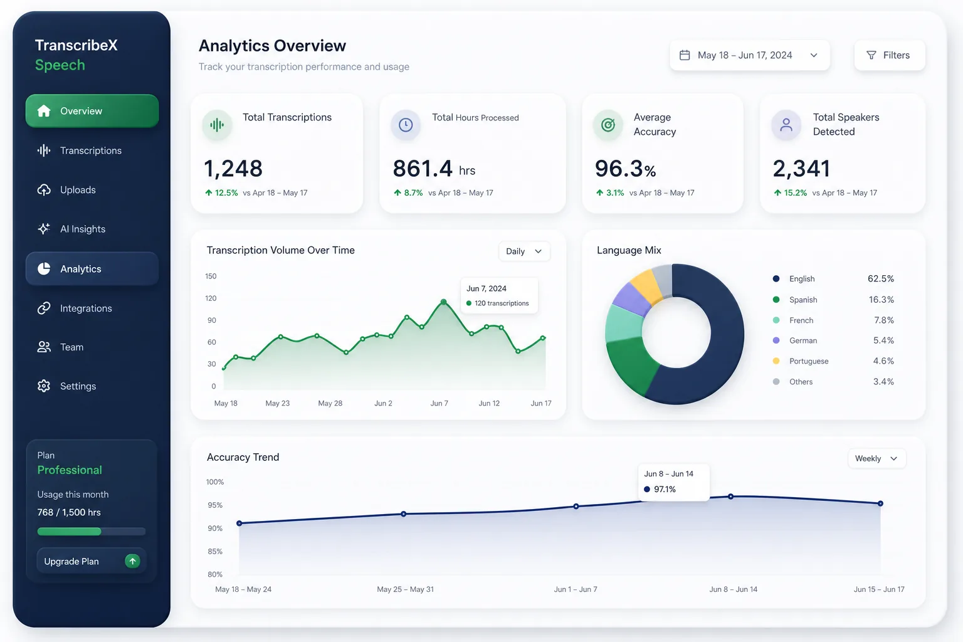
Task: Click the pie chart icon beside Analytics
Action: 44,269
